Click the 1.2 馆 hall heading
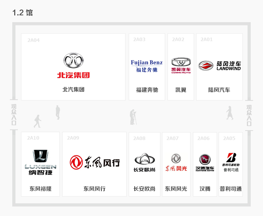263x216 pixels. 23,13
